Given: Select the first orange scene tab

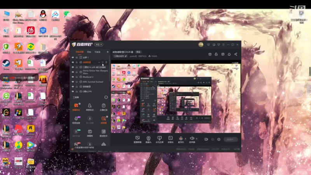Looking at the screenshot, I should click(80, 52).
